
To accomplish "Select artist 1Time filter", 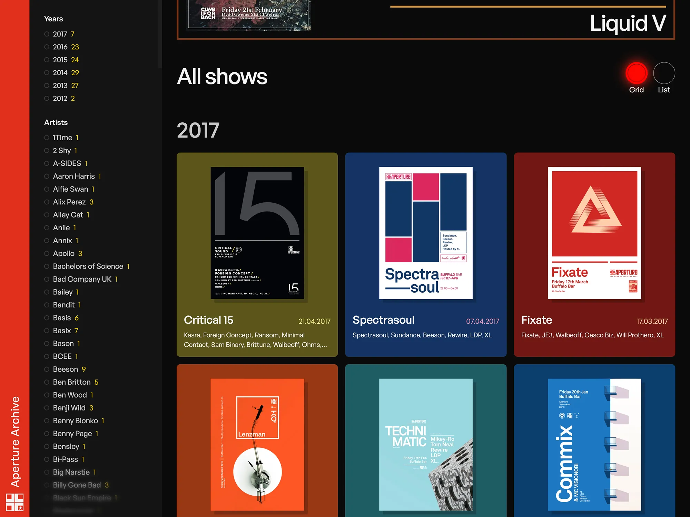I will [62, 138].
